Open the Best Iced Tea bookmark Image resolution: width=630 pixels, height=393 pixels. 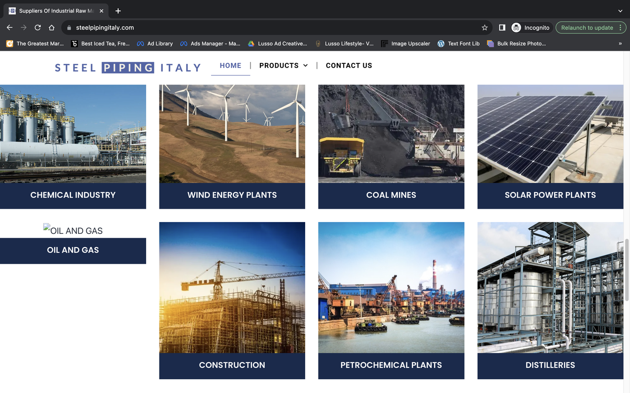[x=100, y=44]
